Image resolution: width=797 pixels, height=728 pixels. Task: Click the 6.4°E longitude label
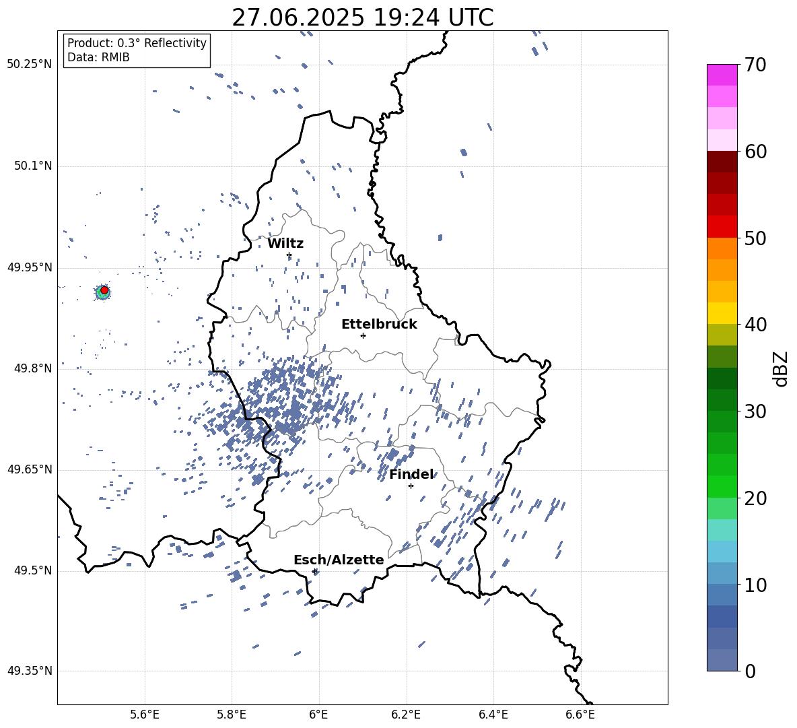pyautogui.click(x=493, y=715)
